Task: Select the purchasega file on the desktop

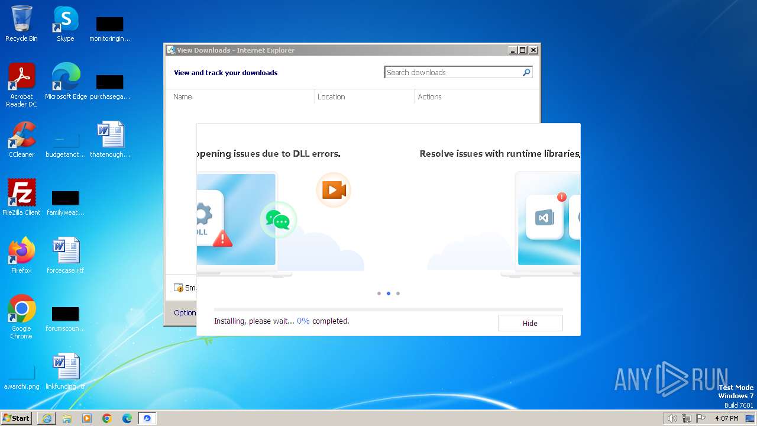Action: pos(110,86)
